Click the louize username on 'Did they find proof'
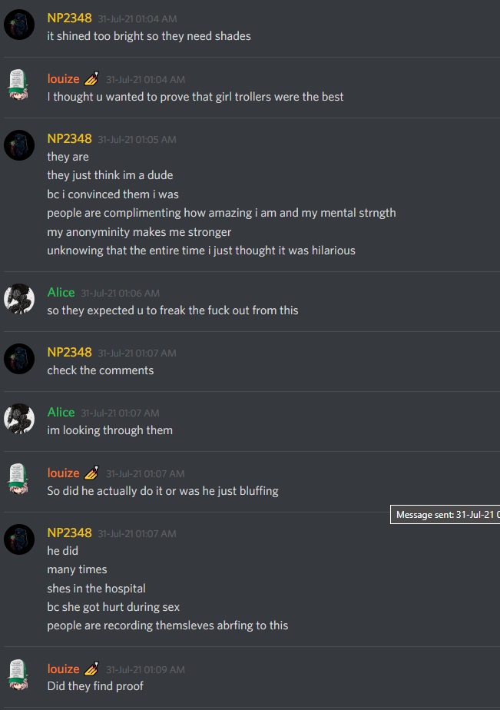Screen dimensions: 500x710 pyautogui.click(x=63, y=669)
